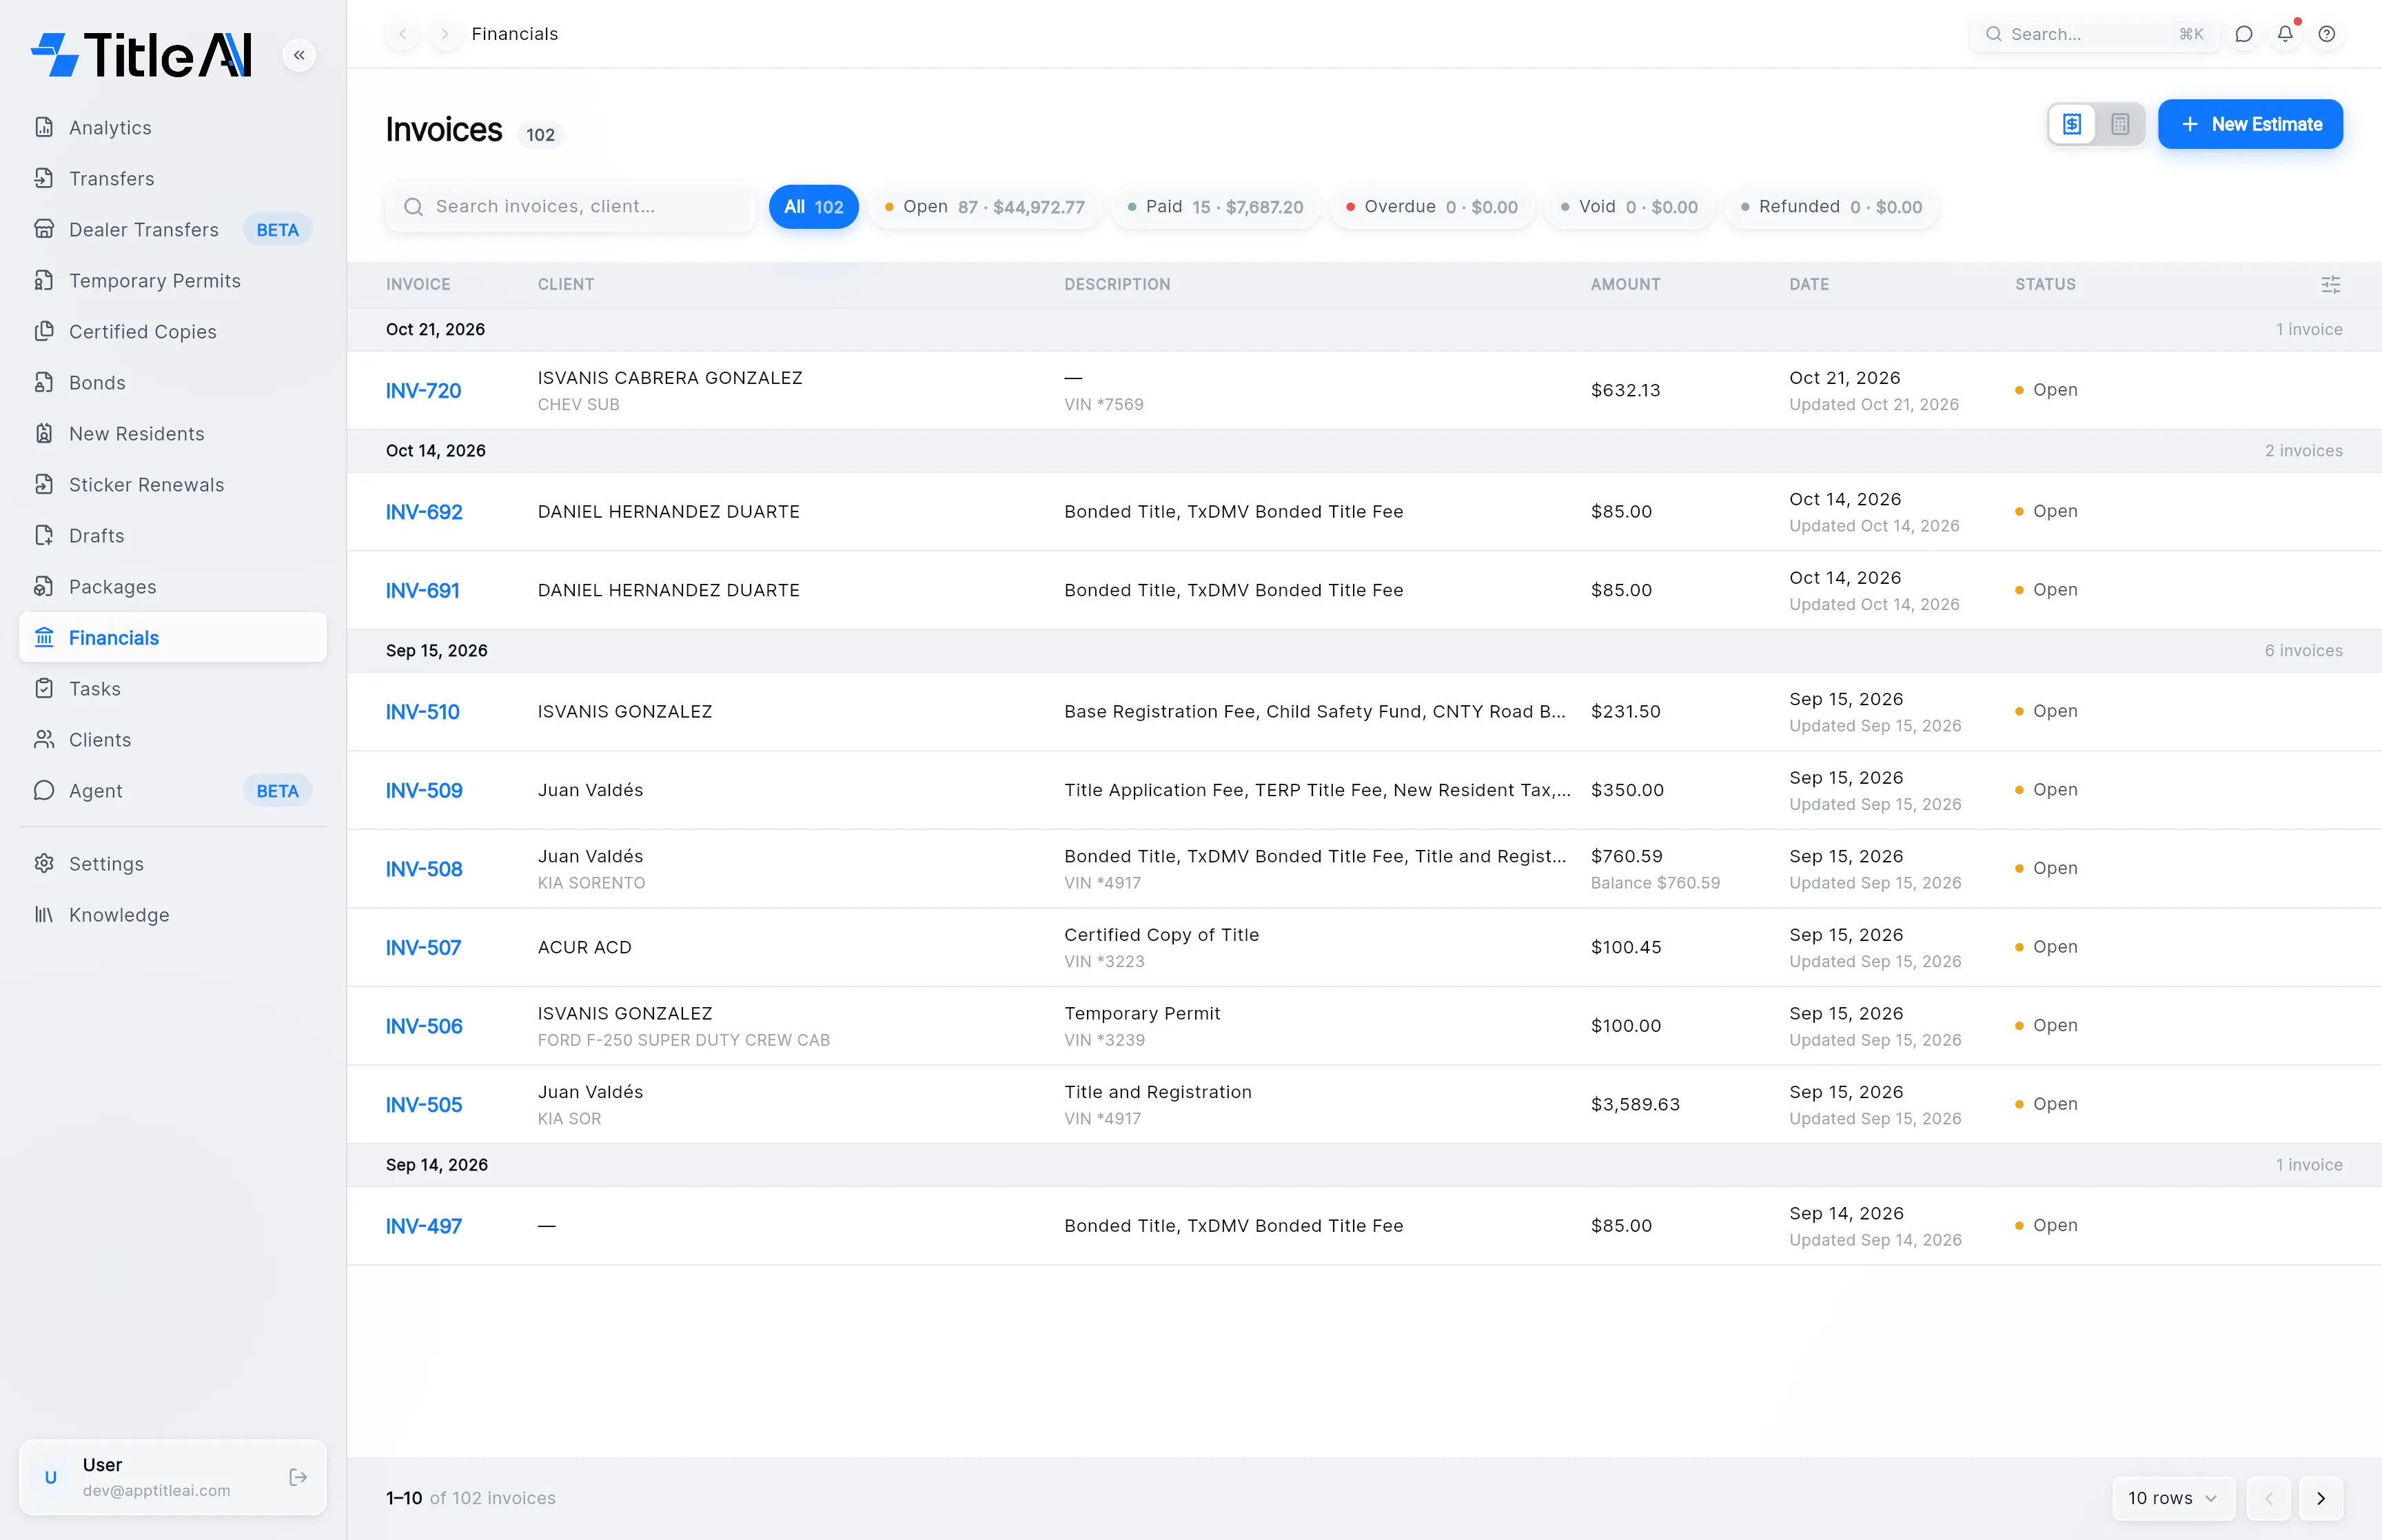The height and width of the screenshot is (1540, 2382).
Task: Open invoice INV-692
Action: coord(424,512)
